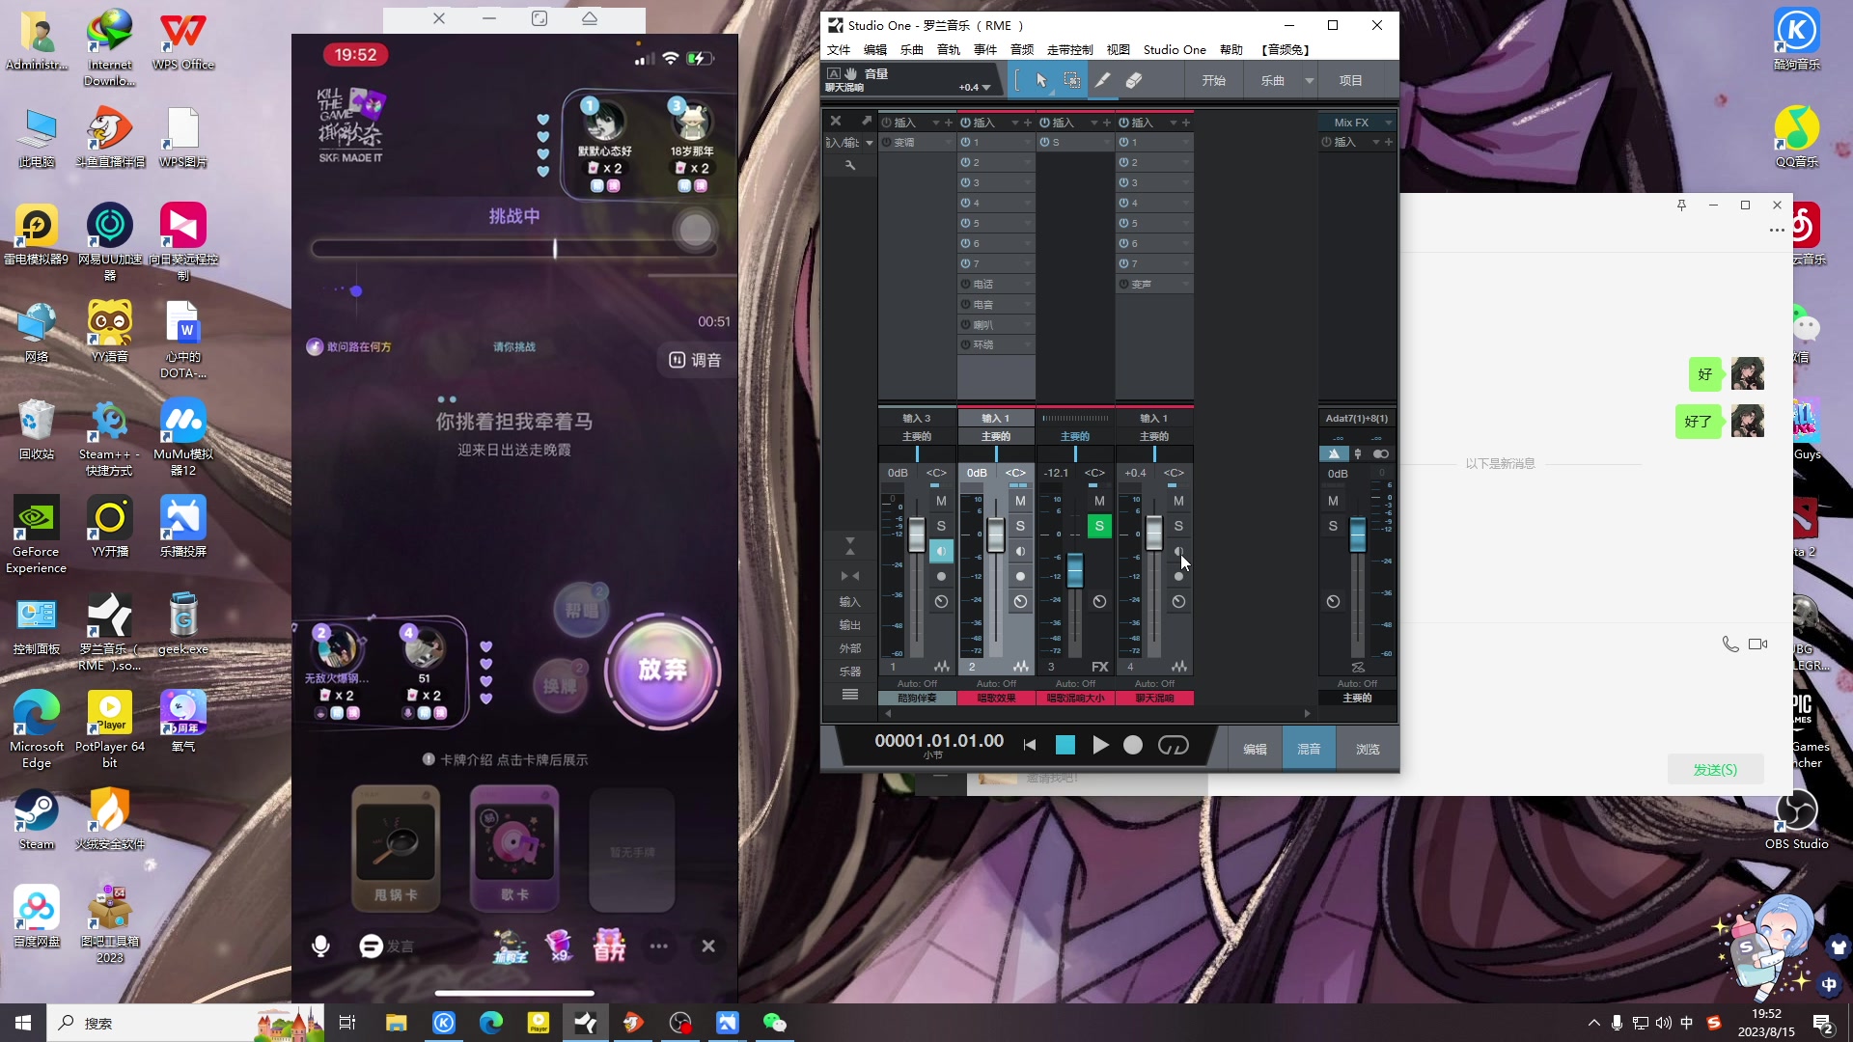Open the 编辑 menu in the menu bar
1853x1042 pixels.
[x=875, y=50]
